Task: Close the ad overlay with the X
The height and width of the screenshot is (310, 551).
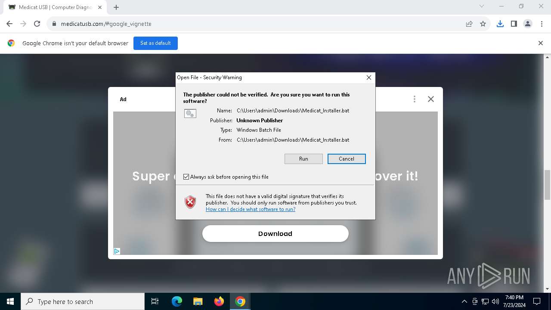Action: coord(431,99)
